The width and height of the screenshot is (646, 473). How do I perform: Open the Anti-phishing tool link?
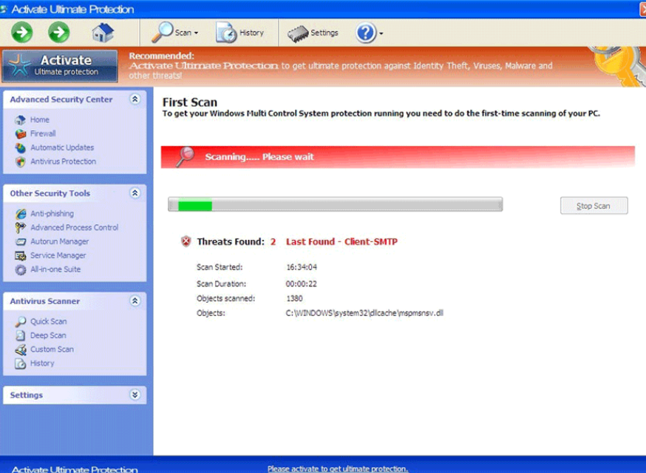[x=52, y=213]
